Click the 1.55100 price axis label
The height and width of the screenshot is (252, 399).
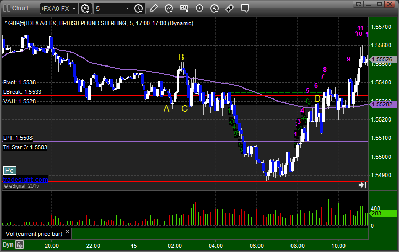pos(381,138)
